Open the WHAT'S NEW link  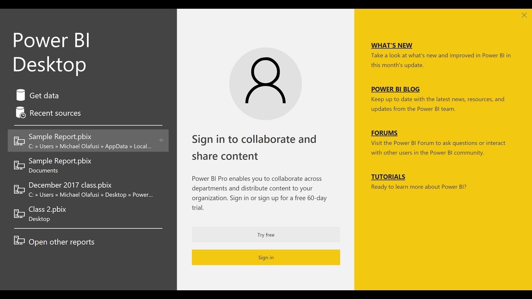392,46
